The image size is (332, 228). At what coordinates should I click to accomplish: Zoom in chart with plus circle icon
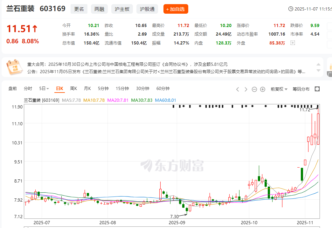coord(263,89)
